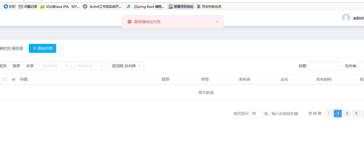Viewport: 364px width, 147px height.
Task: Click the id column header
Action: pyautogui.click(x=13, y=79)
